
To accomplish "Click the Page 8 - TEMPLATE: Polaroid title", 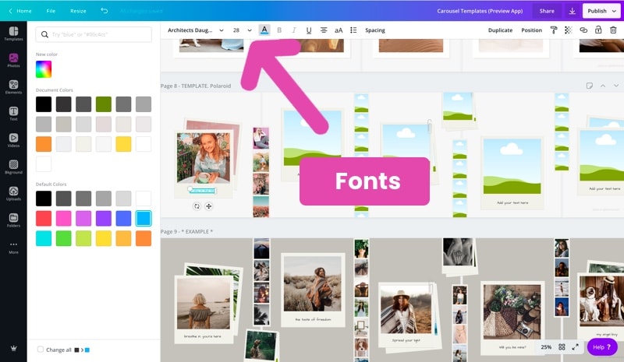I will [x=196, y=86].
